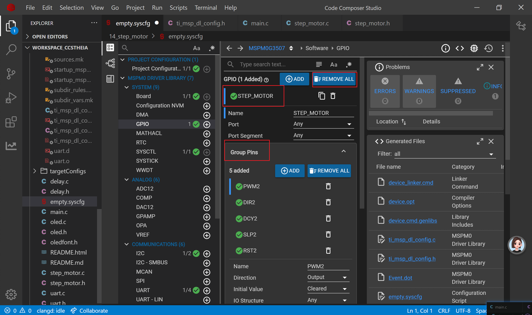Screen dimensions: 532x315
Task: Open SysConfig history icon
Action: [x=489, y=48]
